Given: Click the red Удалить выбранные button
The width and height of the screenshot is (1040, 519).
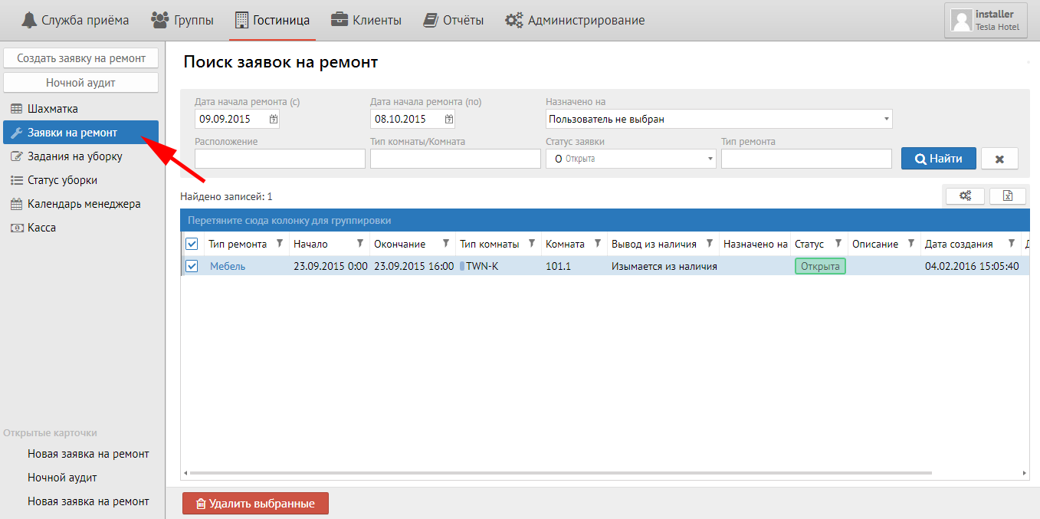Looking at the screenshot, I should point(255,504).
